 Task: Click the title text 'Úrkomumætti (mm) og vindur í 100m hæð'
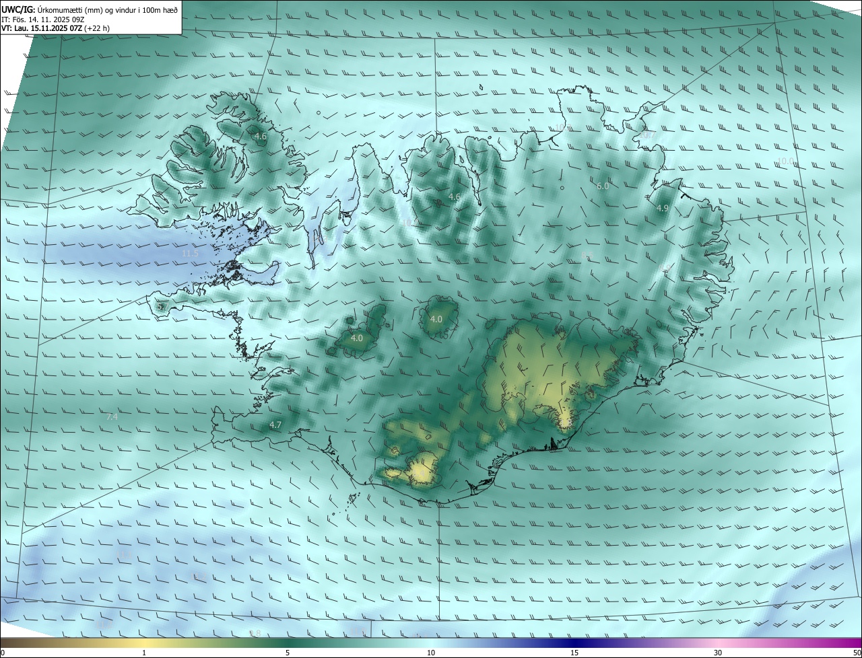coord(108,9)
